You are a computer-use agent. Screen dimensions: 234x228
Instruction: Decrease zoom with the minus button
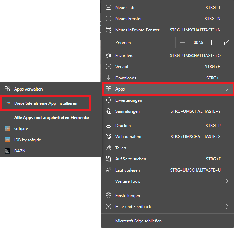[183, 42]
